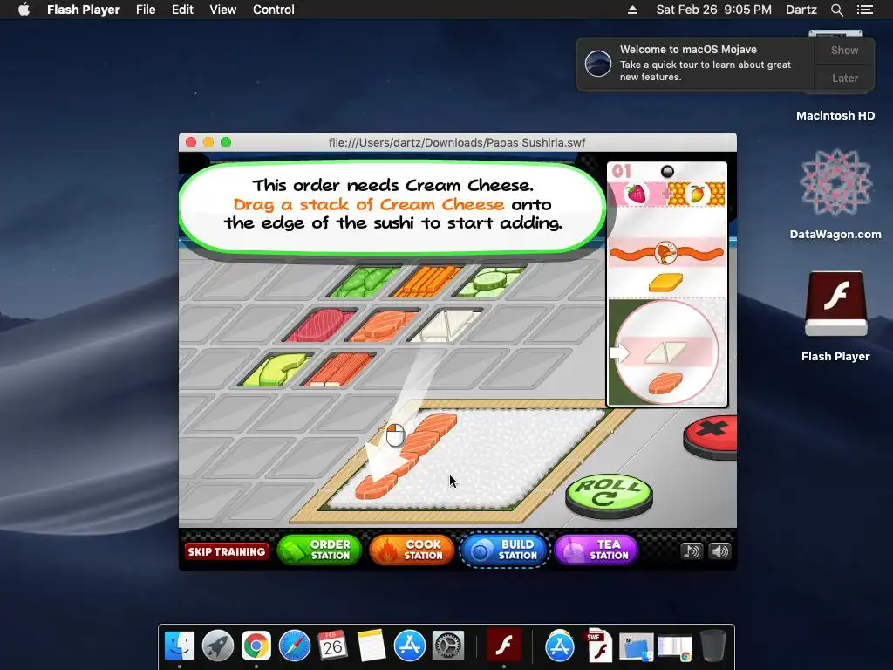Click the red X trash button

pyautogui.click(x=710, y=436)
